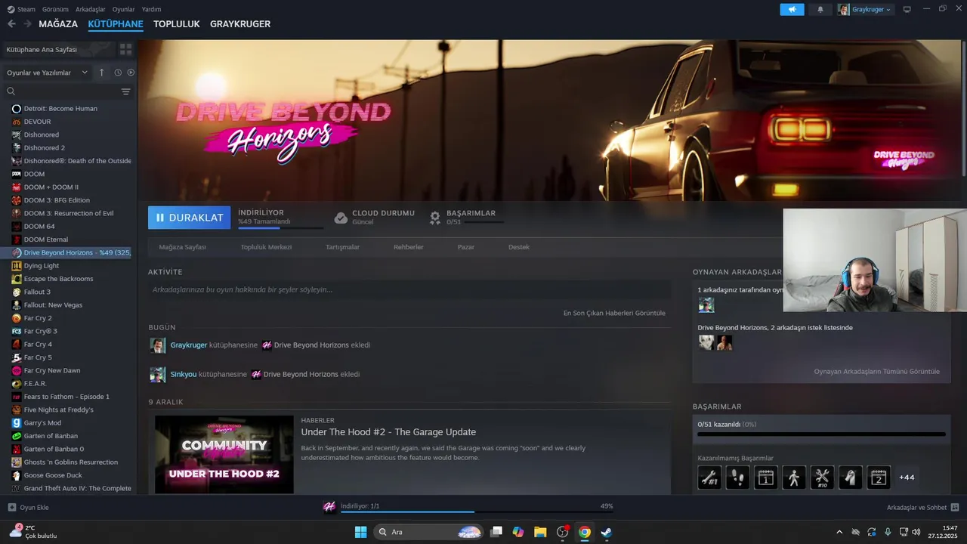Click the library search magnifier icon
967x544 pixels.
[11, 91]
